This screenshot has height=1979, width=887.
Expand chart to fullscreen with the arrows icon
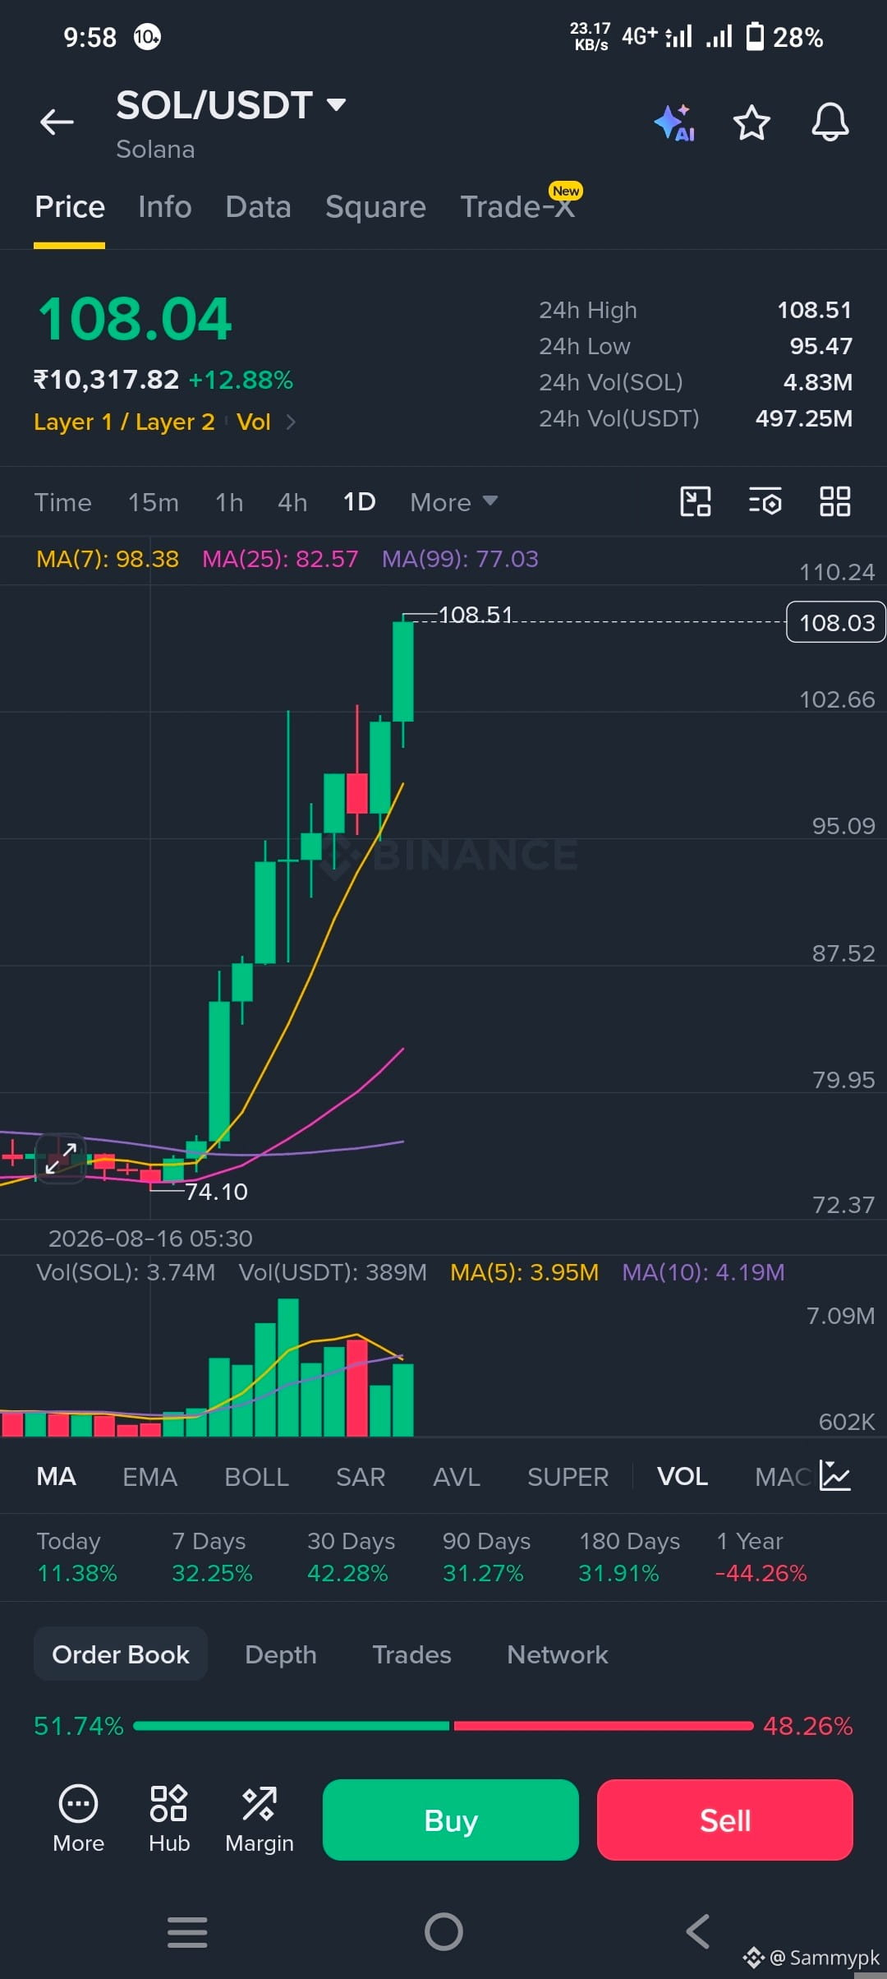[61, 1158]
